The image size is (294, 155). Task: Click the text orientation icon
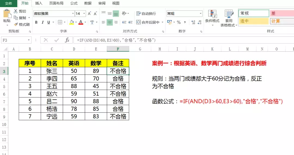[x=124, y=13]
